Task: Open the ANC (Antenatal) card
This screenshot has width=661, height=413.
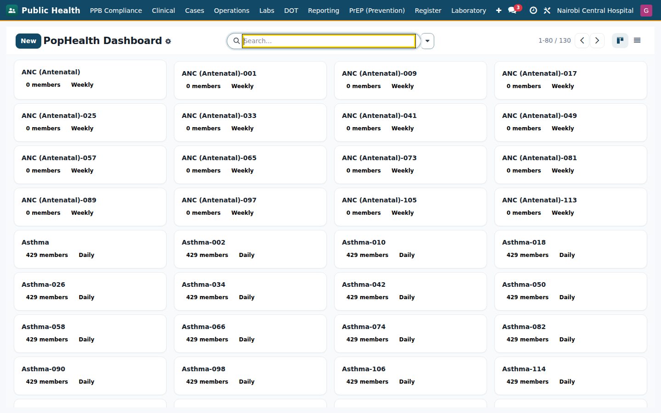Action: [90, 79]
